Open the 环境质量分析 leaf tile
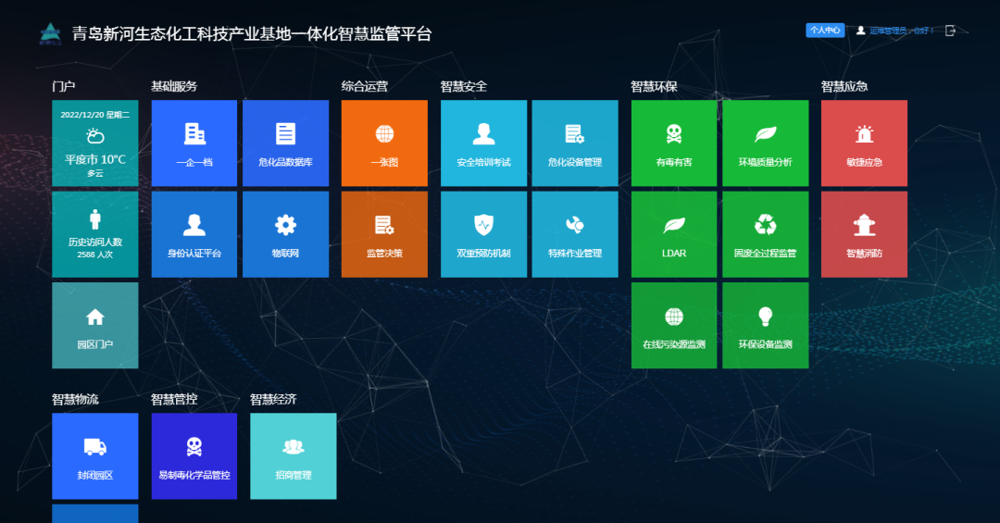Image resolution: width=1000 pixels, height=523 pixels. click(x=766, y=143)
